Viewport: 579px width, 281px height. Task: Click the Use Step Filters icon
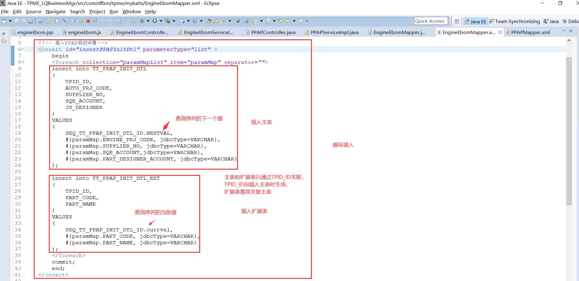(133, 21)
